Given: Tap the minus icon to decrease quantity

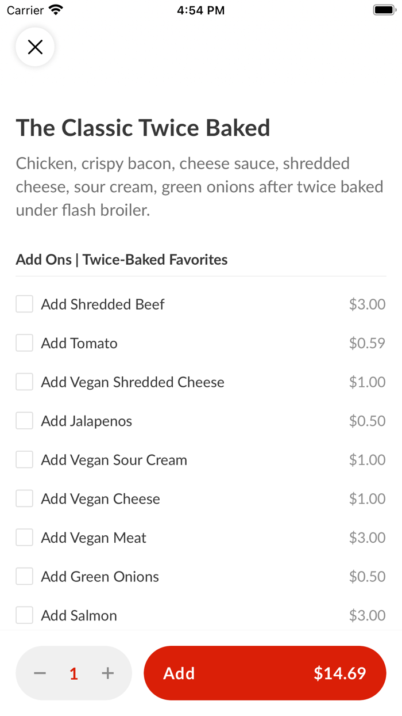Looking at the screenshot, I should coord(40,673).
